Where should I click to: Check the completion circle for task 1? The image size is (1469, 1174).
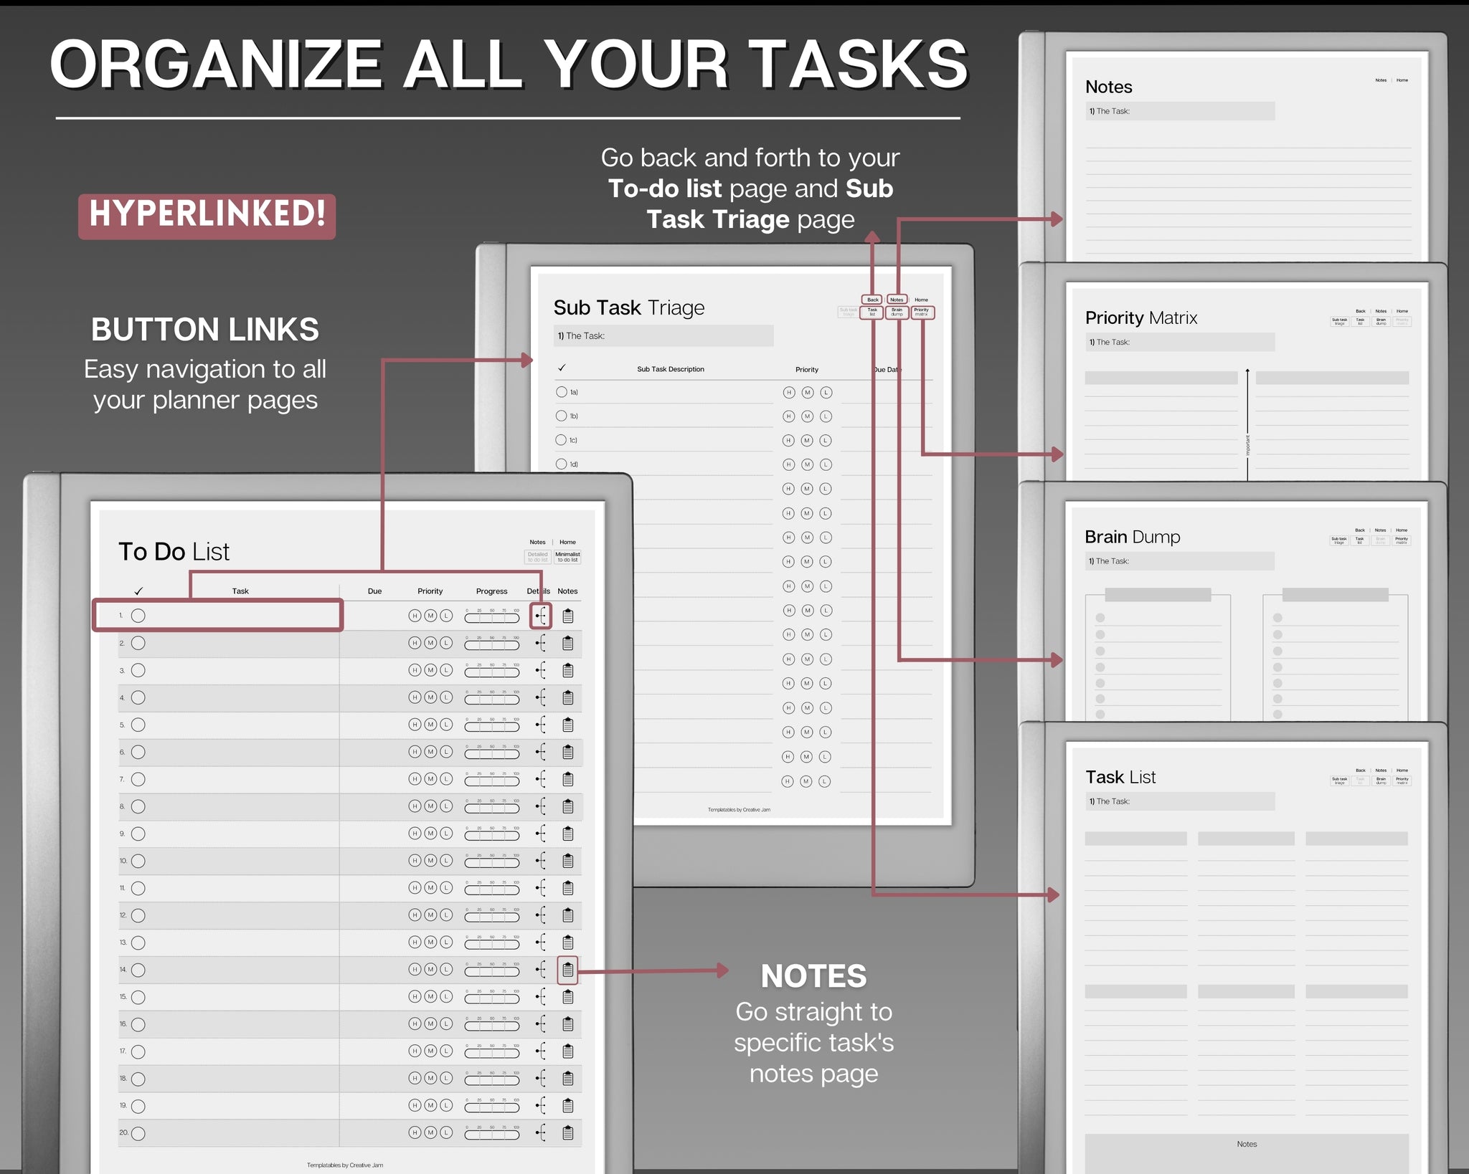[138, 616]
